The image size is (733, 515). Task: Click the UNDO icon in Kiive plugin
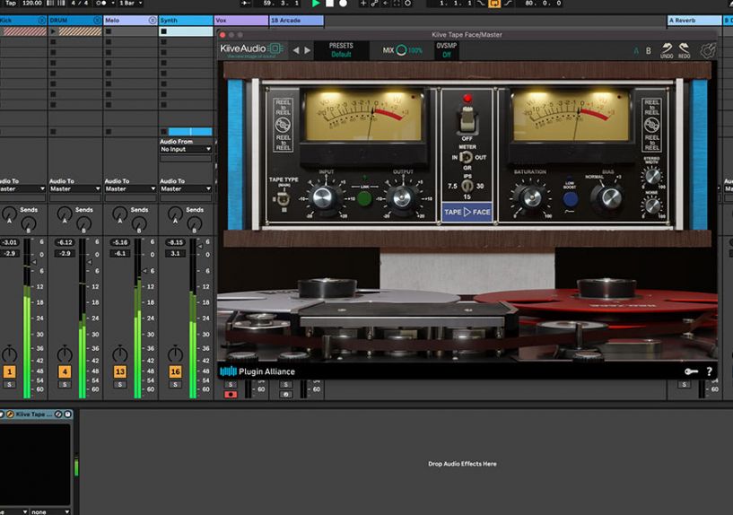(667, 50)
